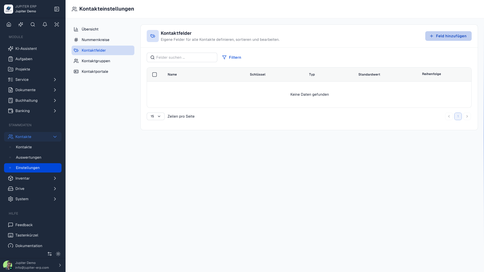
Task: Switch to Kontaktportale settings tab
Action: coord(103,72)
